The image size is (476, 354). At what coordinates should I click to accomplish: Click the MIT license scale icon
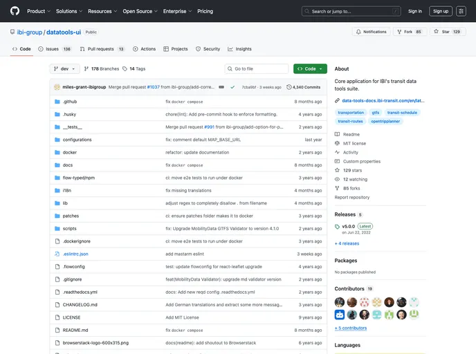(x=337, y=143)
